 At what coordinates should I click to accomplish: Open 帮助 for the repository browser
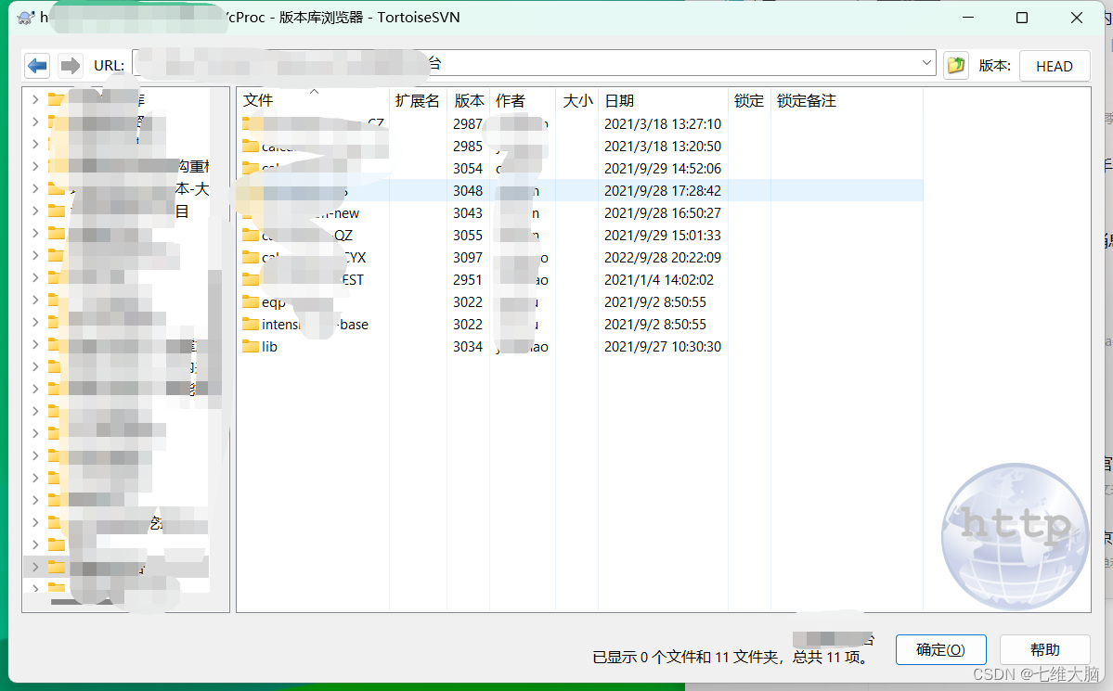pyautogui.click(x=1043, y=648)
